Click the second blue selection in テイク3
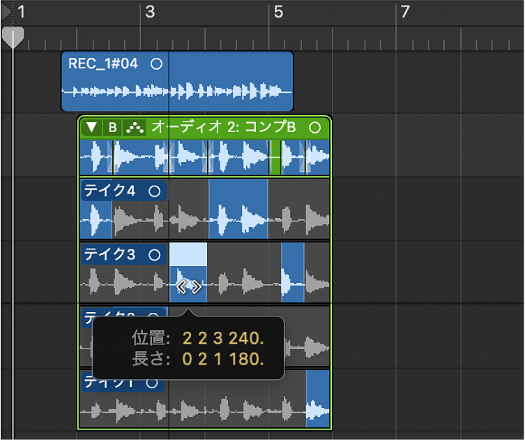Viewport: 525px width, 440px height. [293, 272]
